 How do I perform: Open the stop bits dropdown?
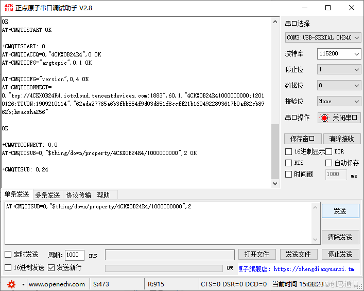[339, 69]
